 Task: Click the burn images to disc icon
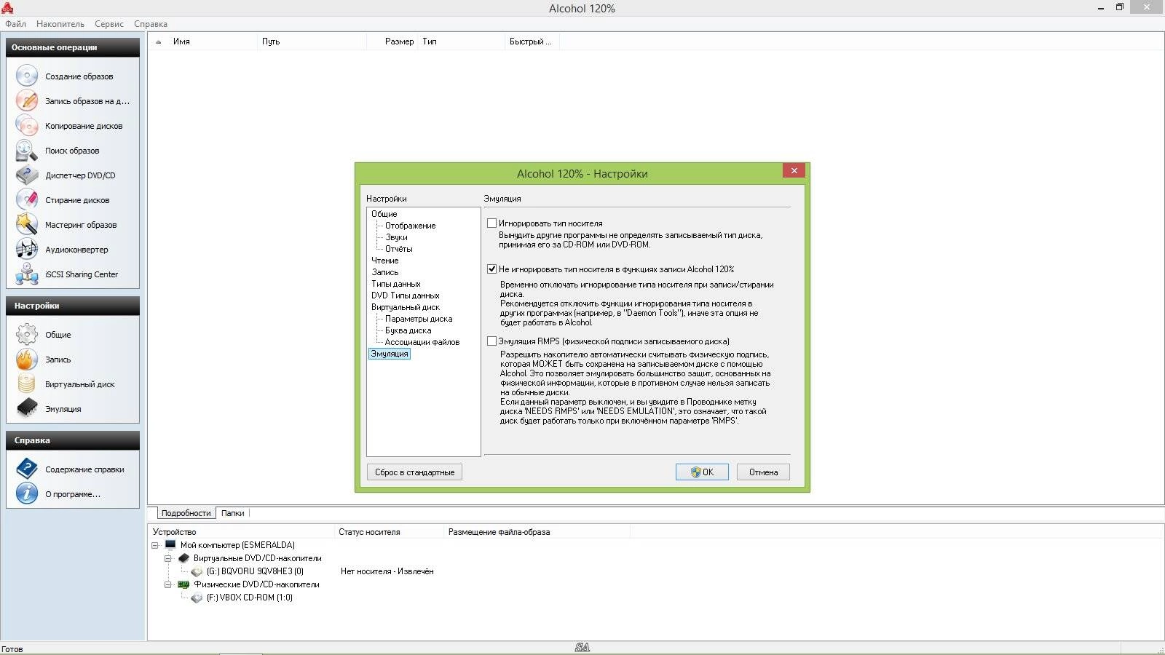[27, 100]
